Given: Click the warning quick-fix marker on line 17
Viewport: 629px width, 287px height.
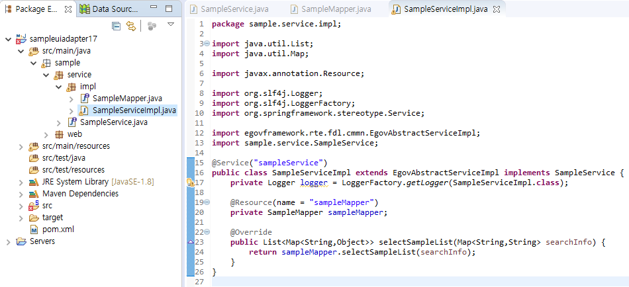Looking at the screenshot, I should point(190,183).
